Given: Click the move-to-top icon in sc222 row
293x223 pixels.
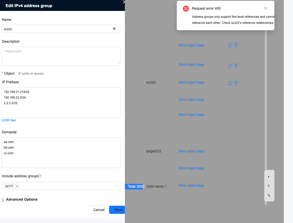Looking at the screenshot, I should click(236, 83).
